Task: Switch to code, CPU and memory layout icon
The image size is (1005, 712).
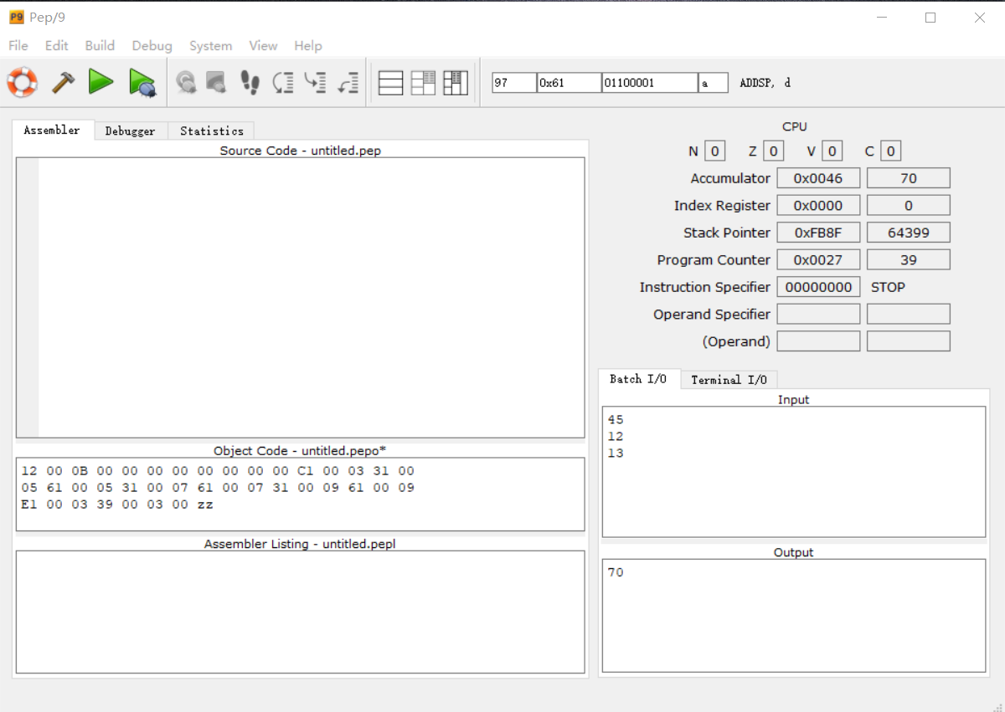Action: point(456,83)
